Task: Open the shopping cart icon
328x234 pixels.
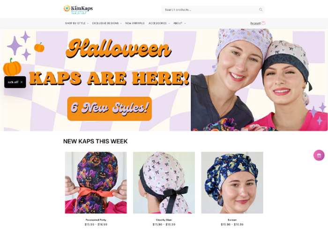Action: coord(263,23)
